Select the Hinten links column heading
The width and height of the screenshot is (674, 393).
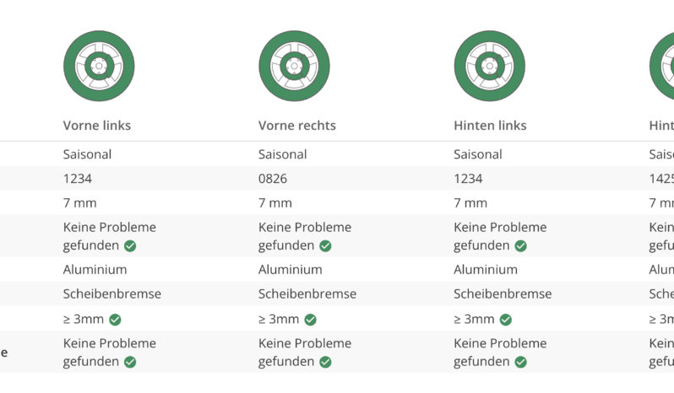tap(490, 126)
